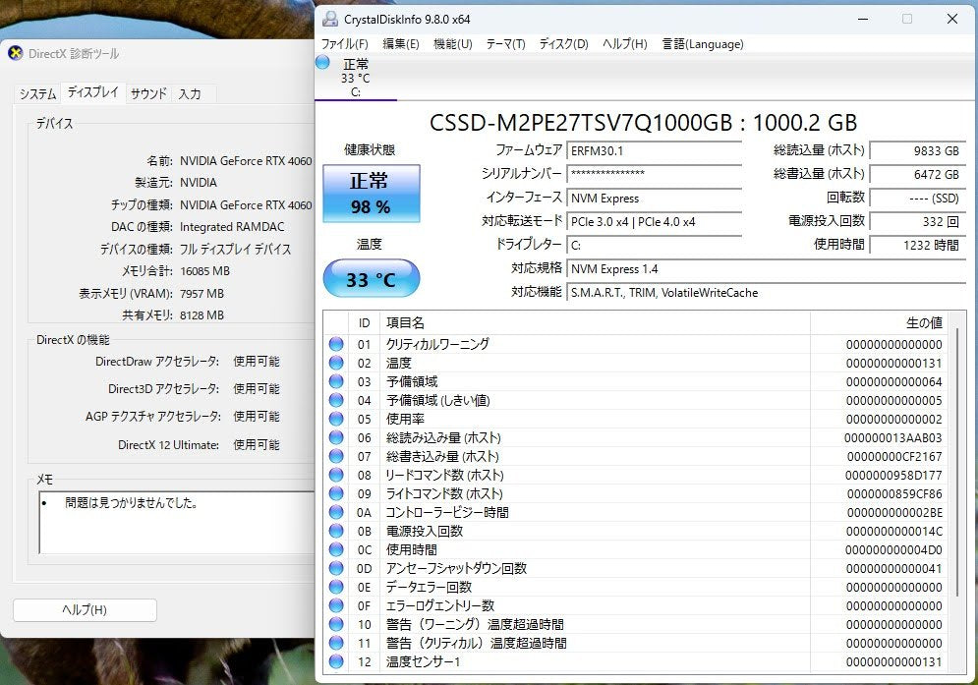Image resolution: width=978 pixels, height=685 pixels.
Task: Click status orb for ID 01 クリティカルワーニング
Action: click(336, 344)
